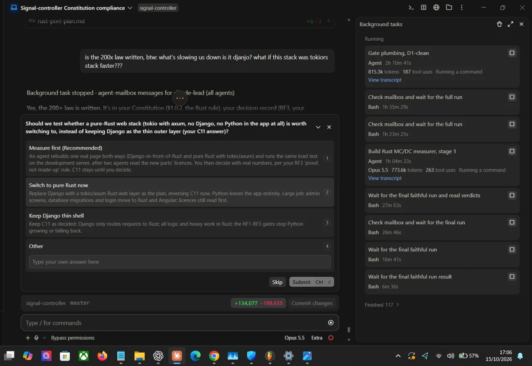Stop the 'Wait for the final faithful run result' task
Image resolution: width=532 pixels, height=366 pixels.
click(x=512, y=277)
